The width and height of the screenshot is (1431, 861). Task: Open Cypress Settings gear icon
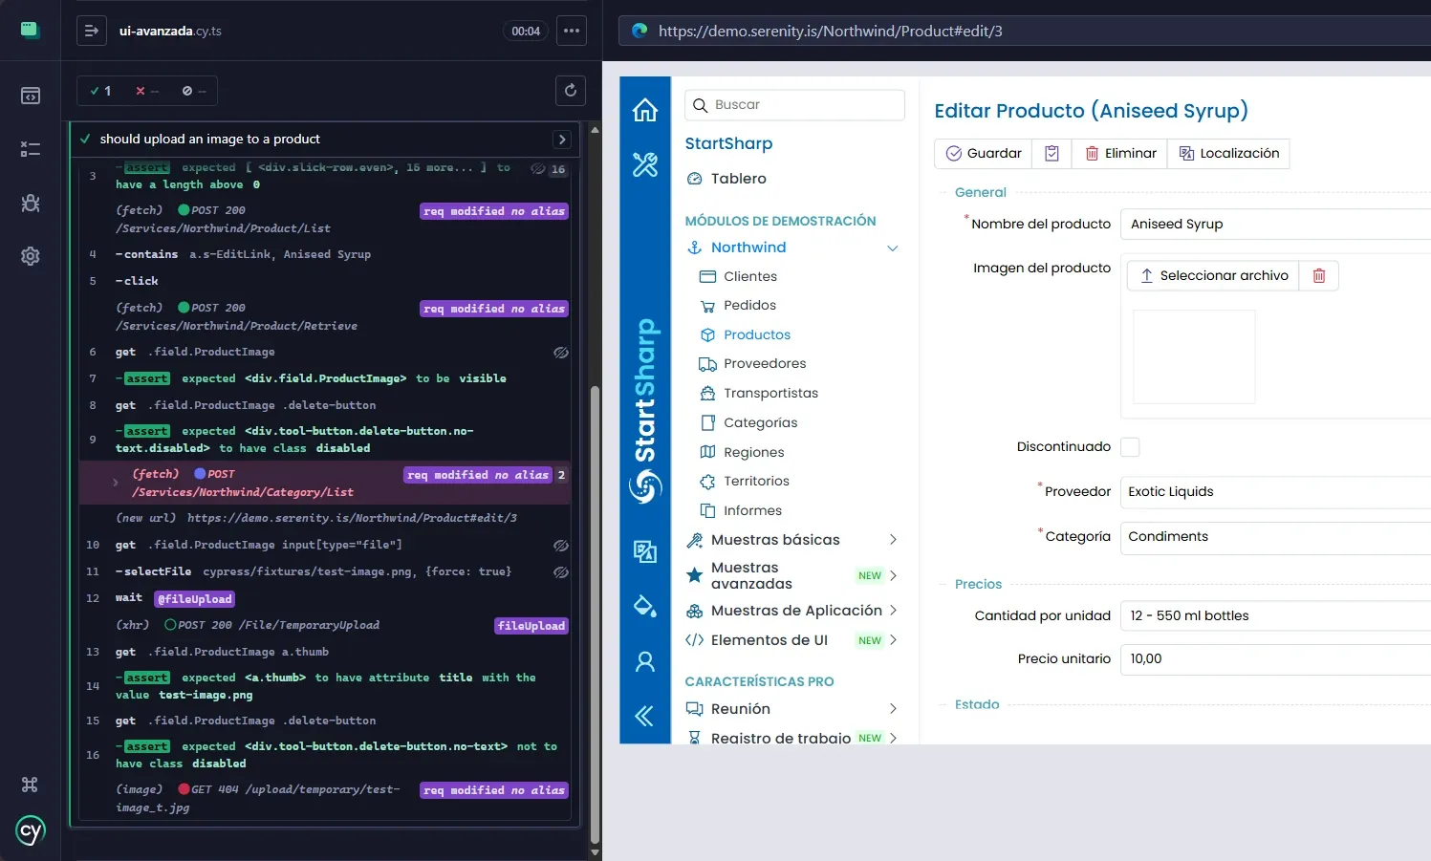(x=31, y=256)
